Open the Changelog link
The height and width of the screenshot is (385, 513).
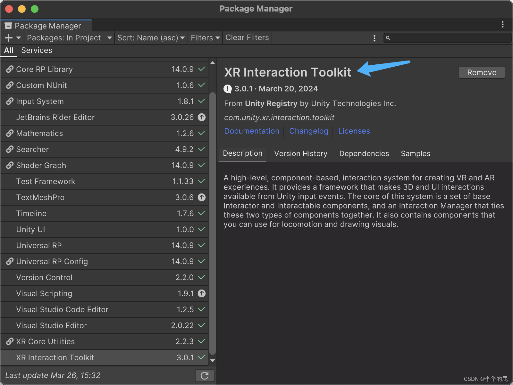click(309, 131)
